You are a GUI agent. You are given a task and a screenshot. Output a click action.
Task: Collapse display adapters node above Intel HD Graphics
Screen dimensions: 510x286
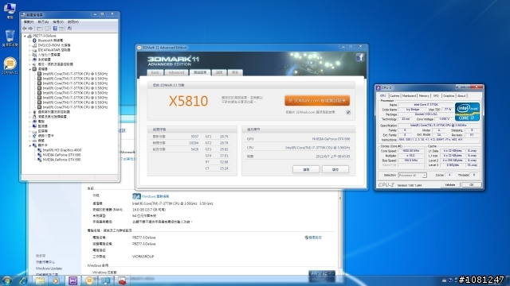coord(29,145)
